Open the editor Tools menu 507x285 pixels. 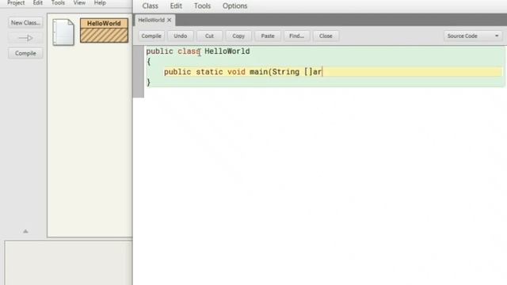[x=203, y=6]
